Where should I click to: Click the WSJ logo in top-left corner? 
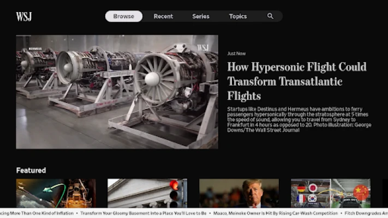(x=24, y=16)
